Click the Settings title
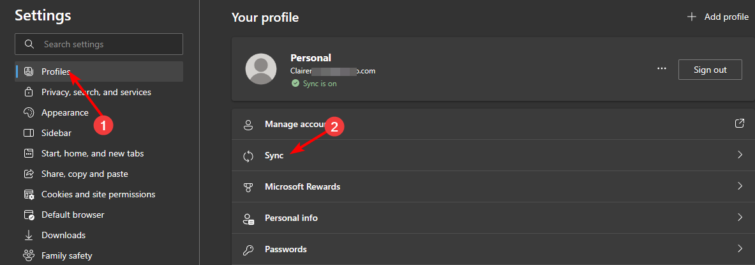This screenshot has width=755, height=265. 43,15
